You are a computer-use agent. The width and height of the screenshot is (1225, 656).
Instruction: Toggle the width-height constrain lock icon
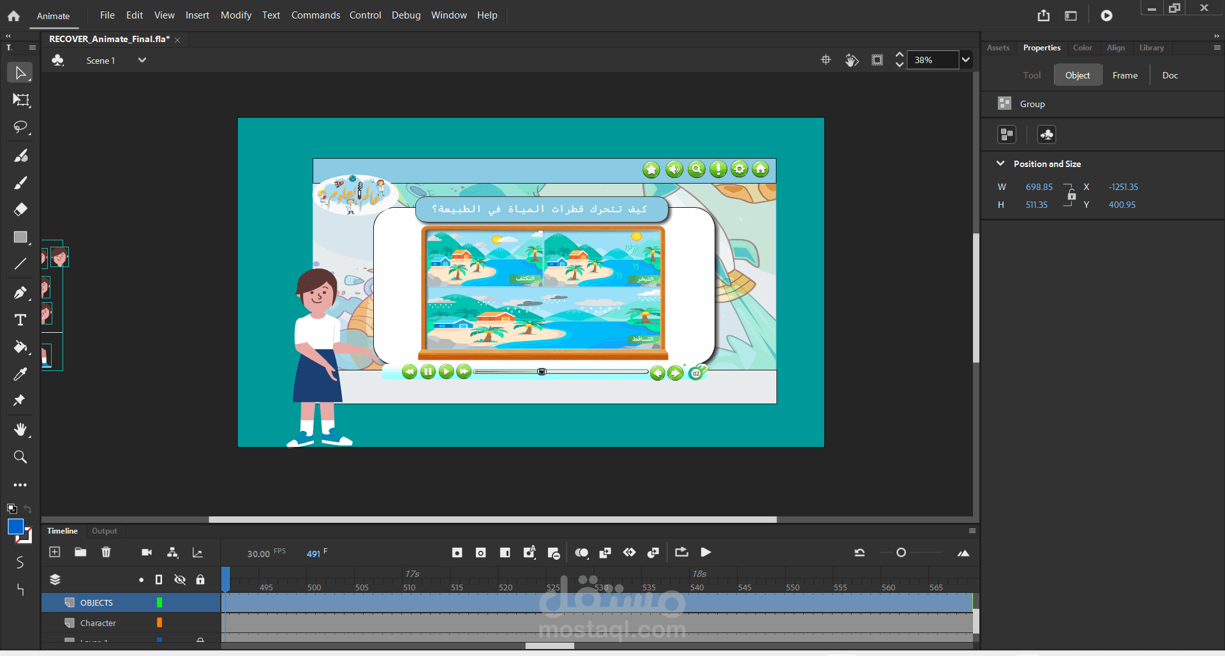(x=1072, y=195)
